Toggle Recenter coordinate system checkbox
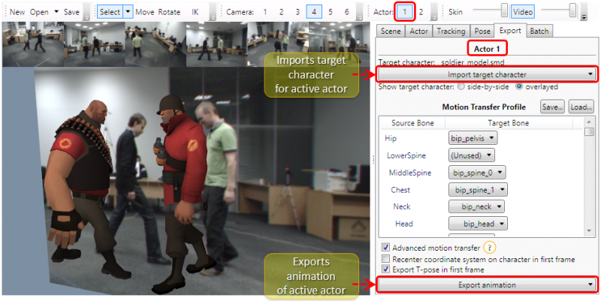 (x=386, y=259)
